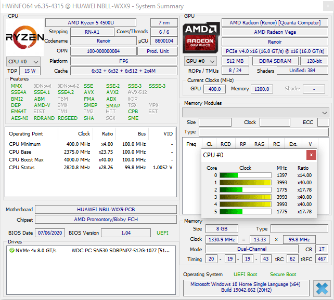Click the Dual-Channel mode field

[x=252, y=249]
